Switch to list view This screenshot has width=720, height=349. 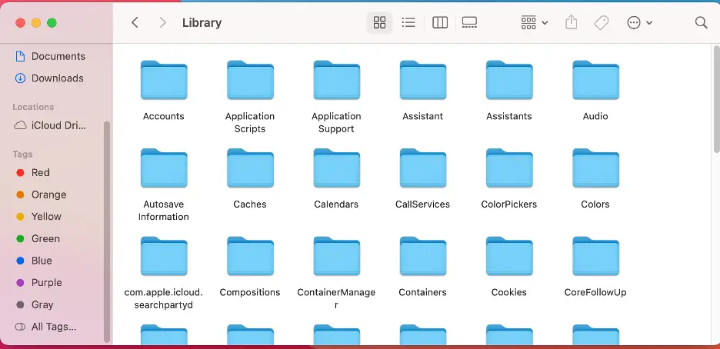(408, 22)
